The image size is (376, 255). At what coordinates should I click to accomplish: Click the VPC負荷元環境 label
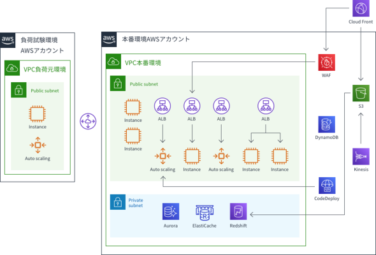click(45, 69)
